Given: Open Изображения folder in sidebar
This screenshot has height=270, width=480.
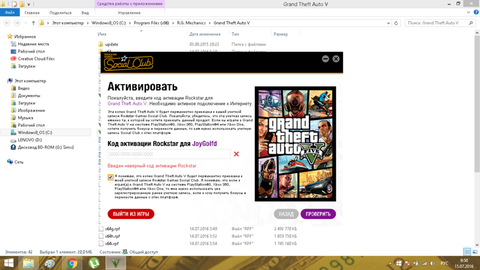Looking at the screenshot, I should coord(31,110).
